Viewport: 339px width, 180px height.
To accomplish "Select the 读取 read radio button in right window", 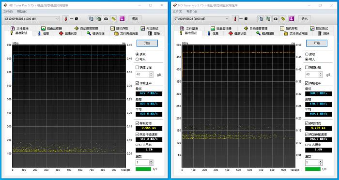I will (x=310, y=54).
